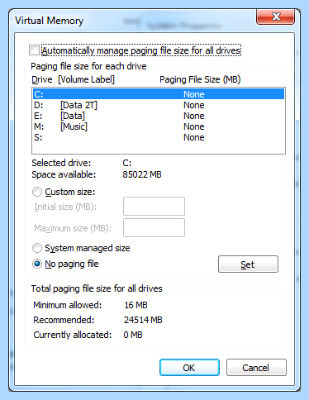Click the Initial size (MB) field
The image size is (309, 400).
tap(154, 206)
